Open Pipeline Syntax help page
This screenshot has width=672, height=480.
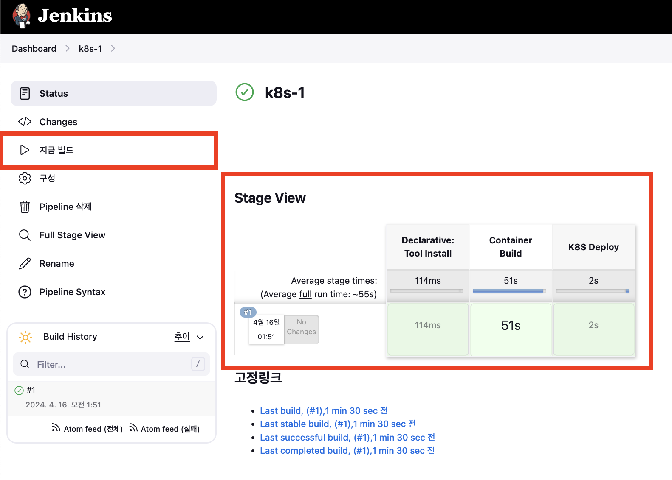tap(72, 292)
